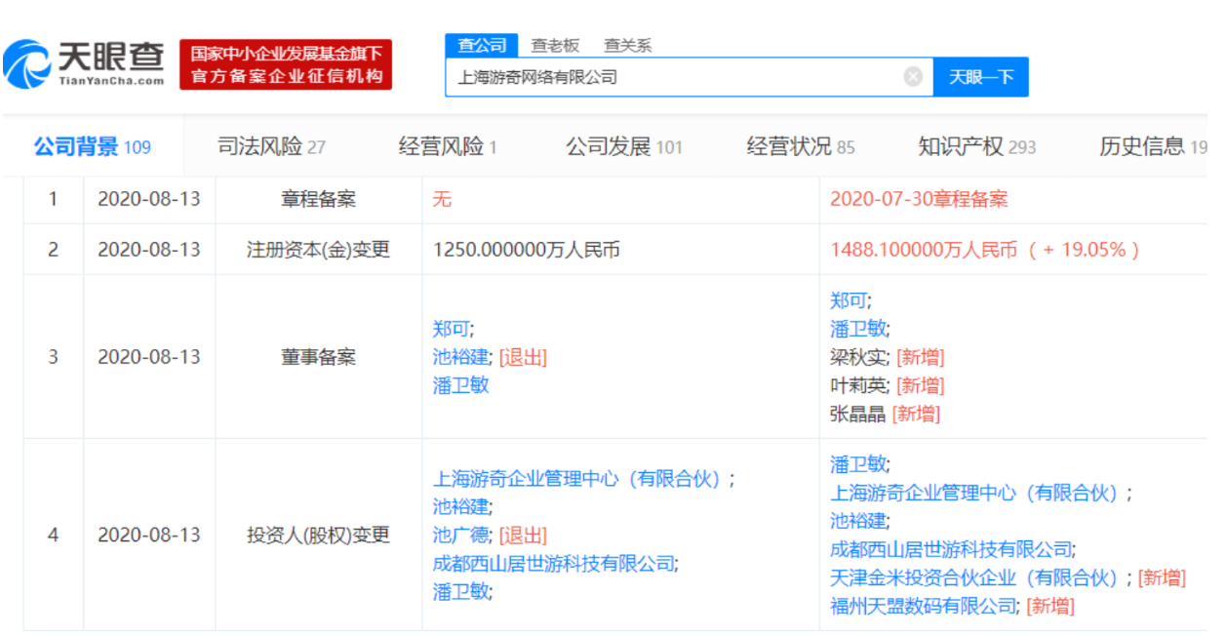The image size is (1226, 636).
Task: Click the red official credit agency banner
Action: (286, 64)
